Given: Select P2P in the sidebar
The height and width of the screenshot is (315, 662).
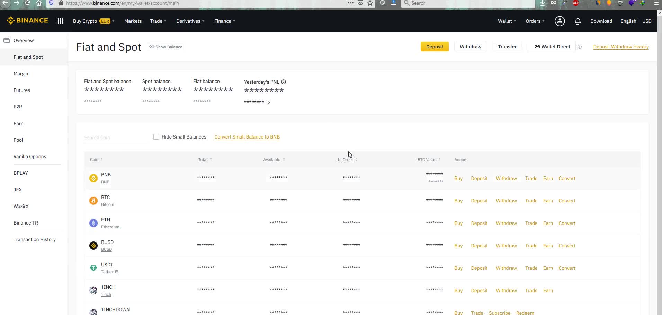Looking at the screenshot, I should pos(18,107).
